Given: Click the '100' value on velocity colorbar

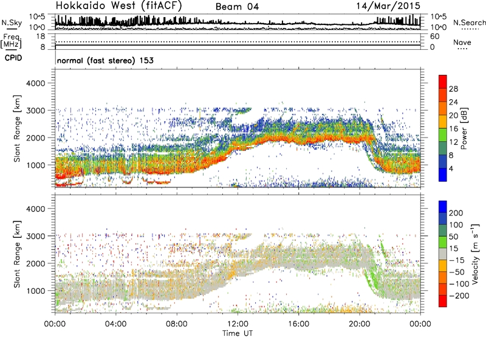Looking at the screenshot, I should coord(456,225).
